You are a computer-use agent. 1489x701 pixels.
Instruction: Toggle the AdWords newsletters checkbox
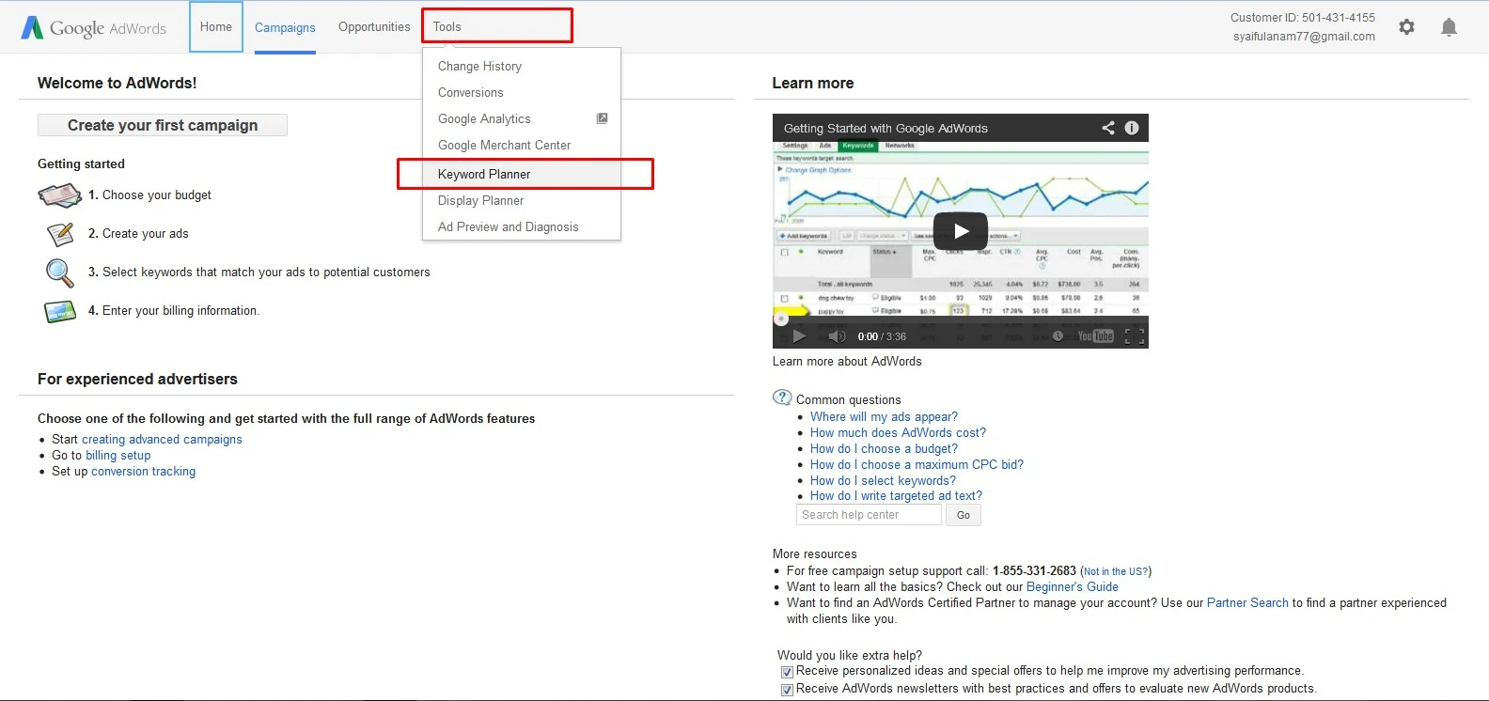point(787,690)
